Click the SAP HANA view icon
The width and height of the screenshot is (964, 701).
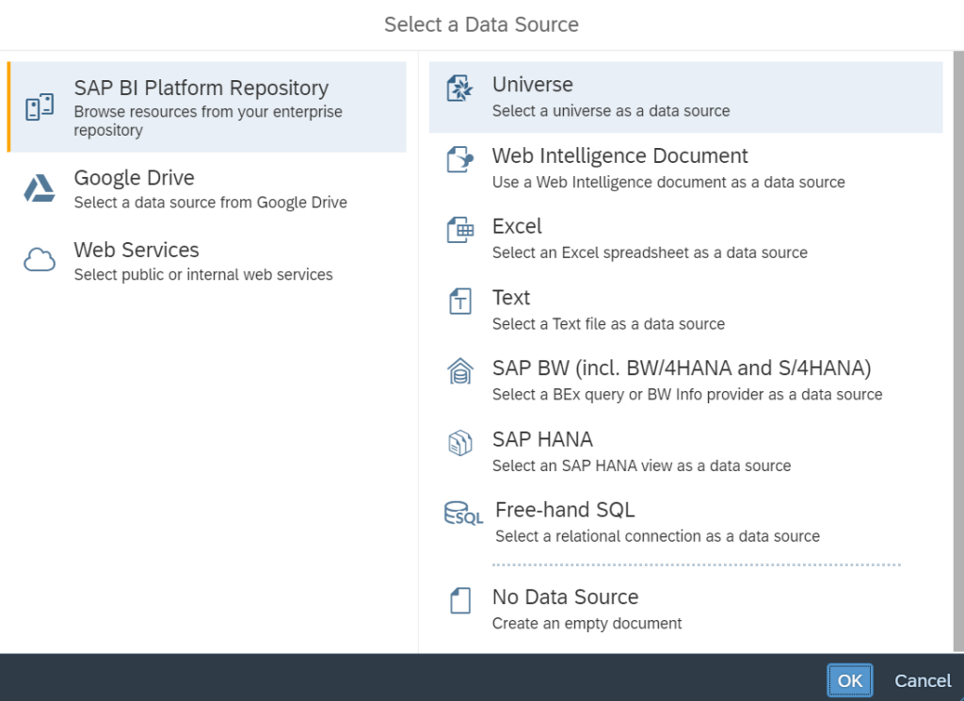[x=459, y=443]
